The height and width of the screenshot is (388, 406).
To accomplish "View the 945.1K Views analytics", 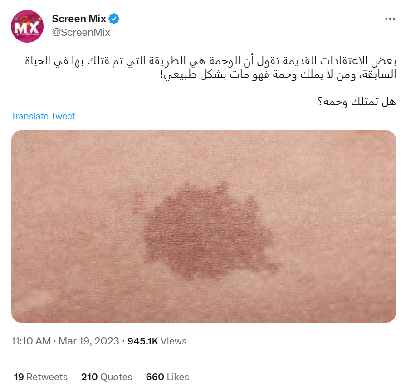I will click(157, 341).
